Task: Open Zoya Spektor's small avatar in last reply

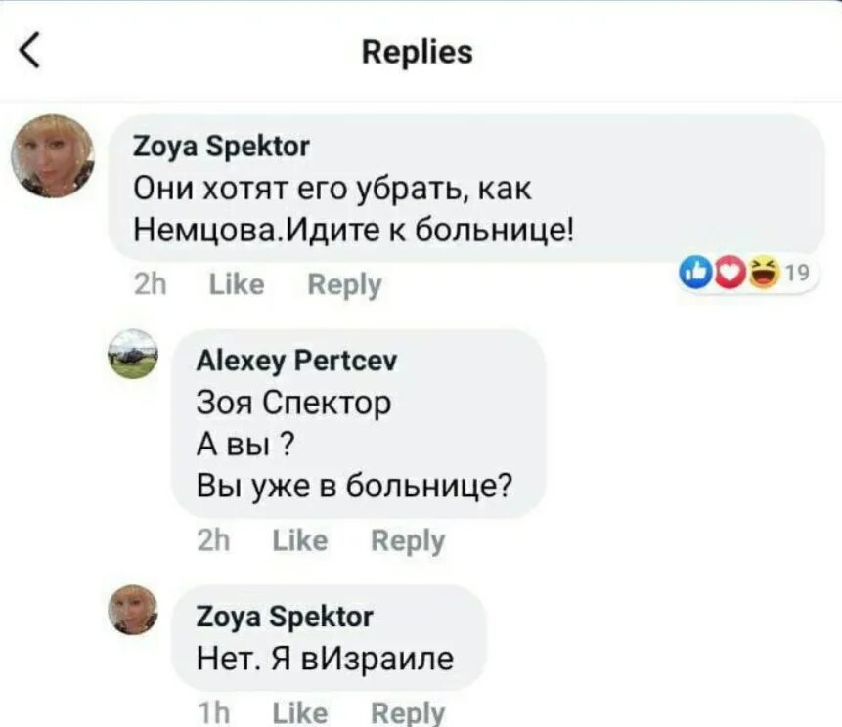Action: 133,610
